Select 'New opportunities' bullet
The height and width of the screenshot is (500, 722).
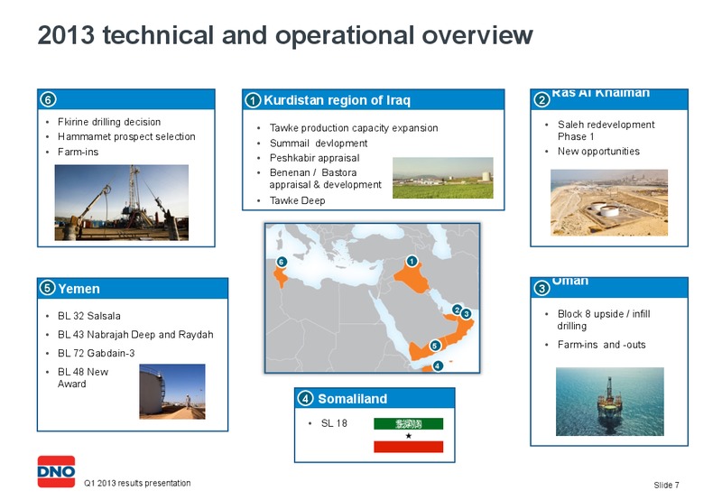click(x=598, y=152)
